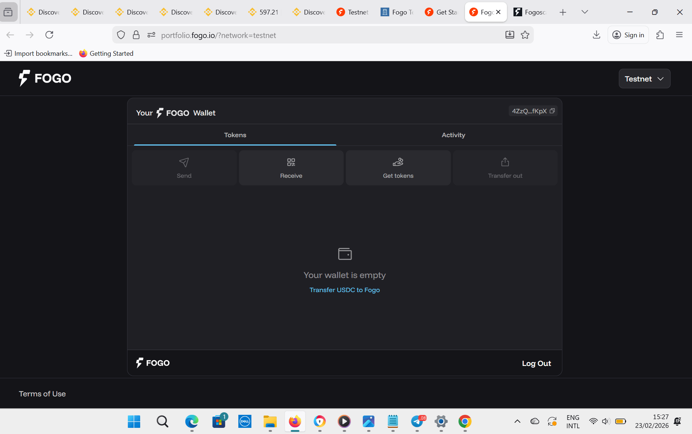Screen dimensions: 692x434
Task: Show site security padlock info
Action: click(x=136, y=35)
